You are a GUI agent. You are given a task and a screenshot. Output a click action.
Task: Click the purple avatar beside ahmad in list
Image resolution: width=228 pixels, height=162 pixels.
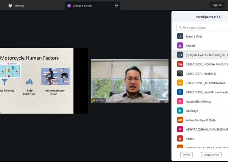180,46
